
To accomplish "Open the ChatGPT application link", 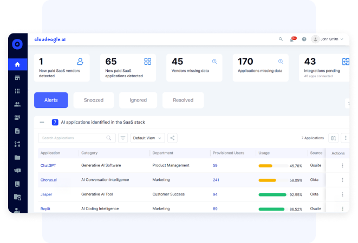I will point(48,166).
